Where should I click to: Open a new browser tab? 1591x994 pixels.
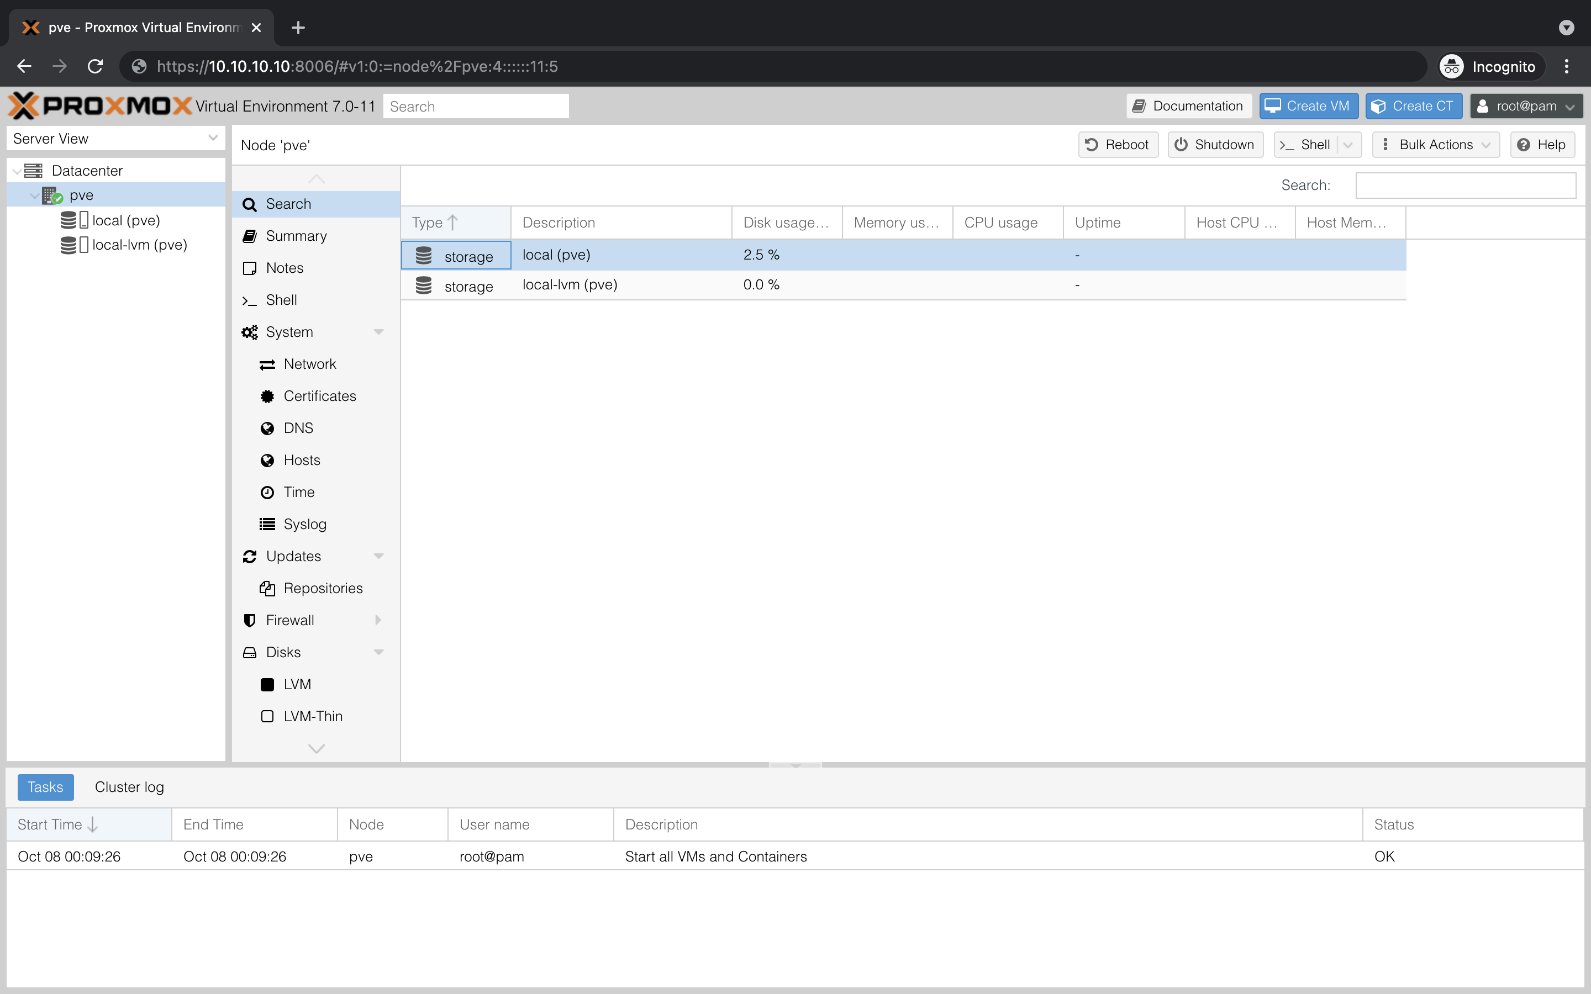pos(298,28)
